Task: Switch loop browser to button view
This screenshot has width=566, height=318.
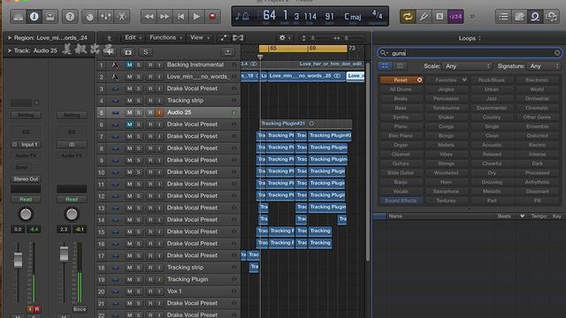Action: point(385,66)
